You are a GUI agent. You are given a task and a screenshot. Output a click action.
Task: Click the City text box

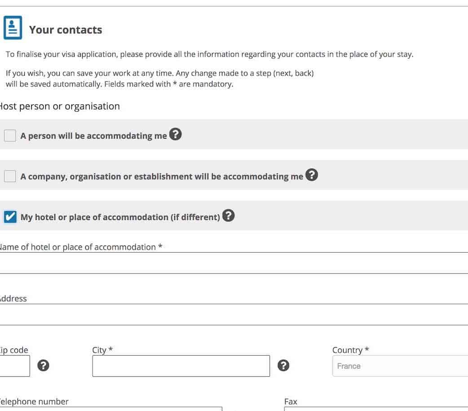pyautogui.click(x=181, y=366)
